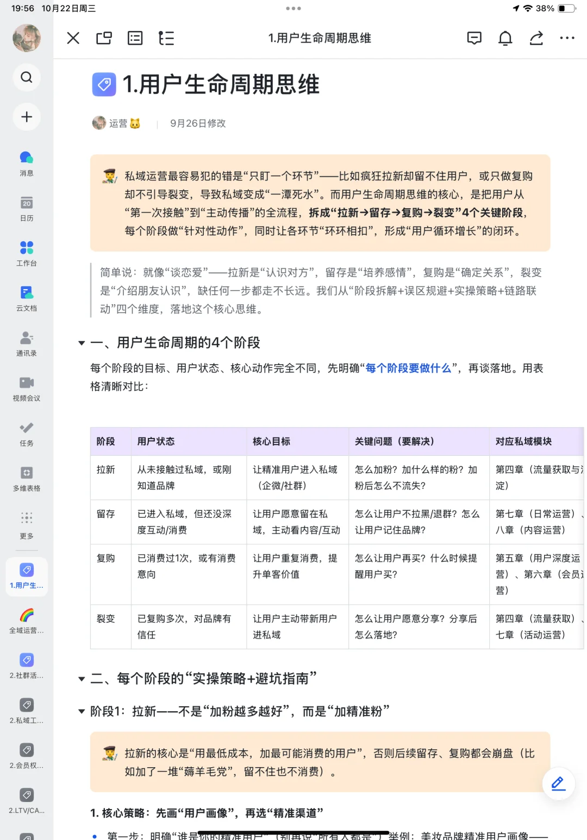Collapse the heading 阶段1：拉新
This screenshot has height=840, width=587.
[x=80, y=710]
